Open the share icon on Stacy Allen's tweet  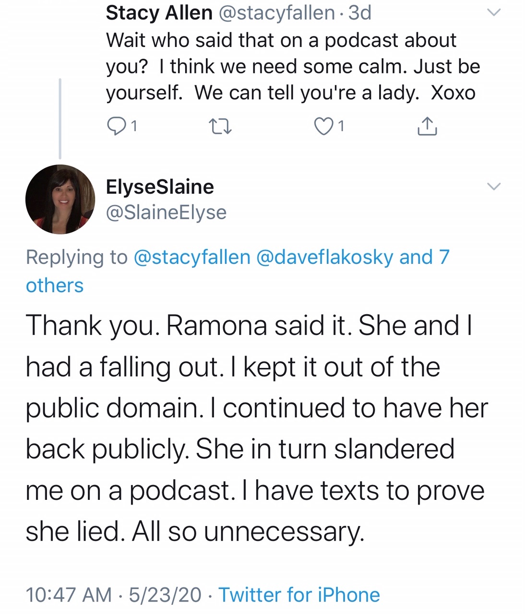pos(427,126)
